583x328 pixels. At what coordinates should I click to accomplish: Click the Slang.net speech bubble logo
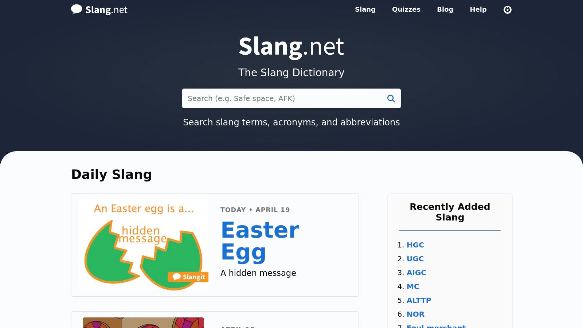(77, 9)
